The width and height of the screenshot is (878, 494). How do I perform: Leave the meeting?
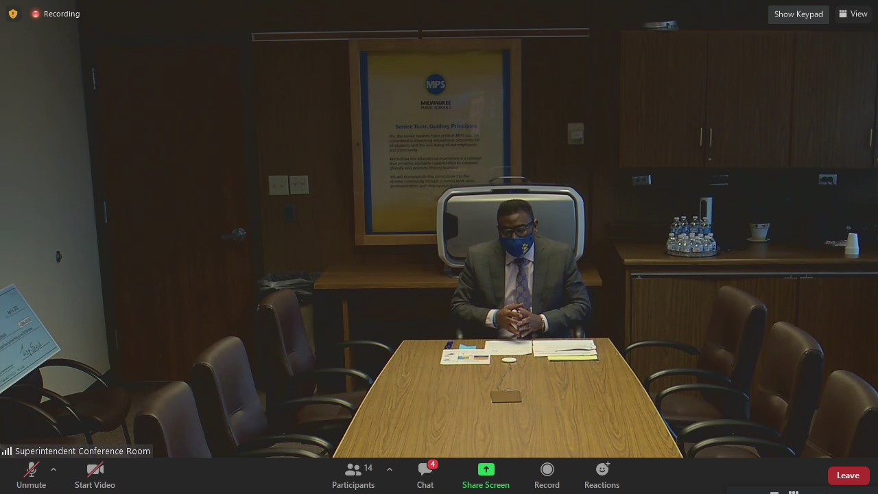[848, 475]
